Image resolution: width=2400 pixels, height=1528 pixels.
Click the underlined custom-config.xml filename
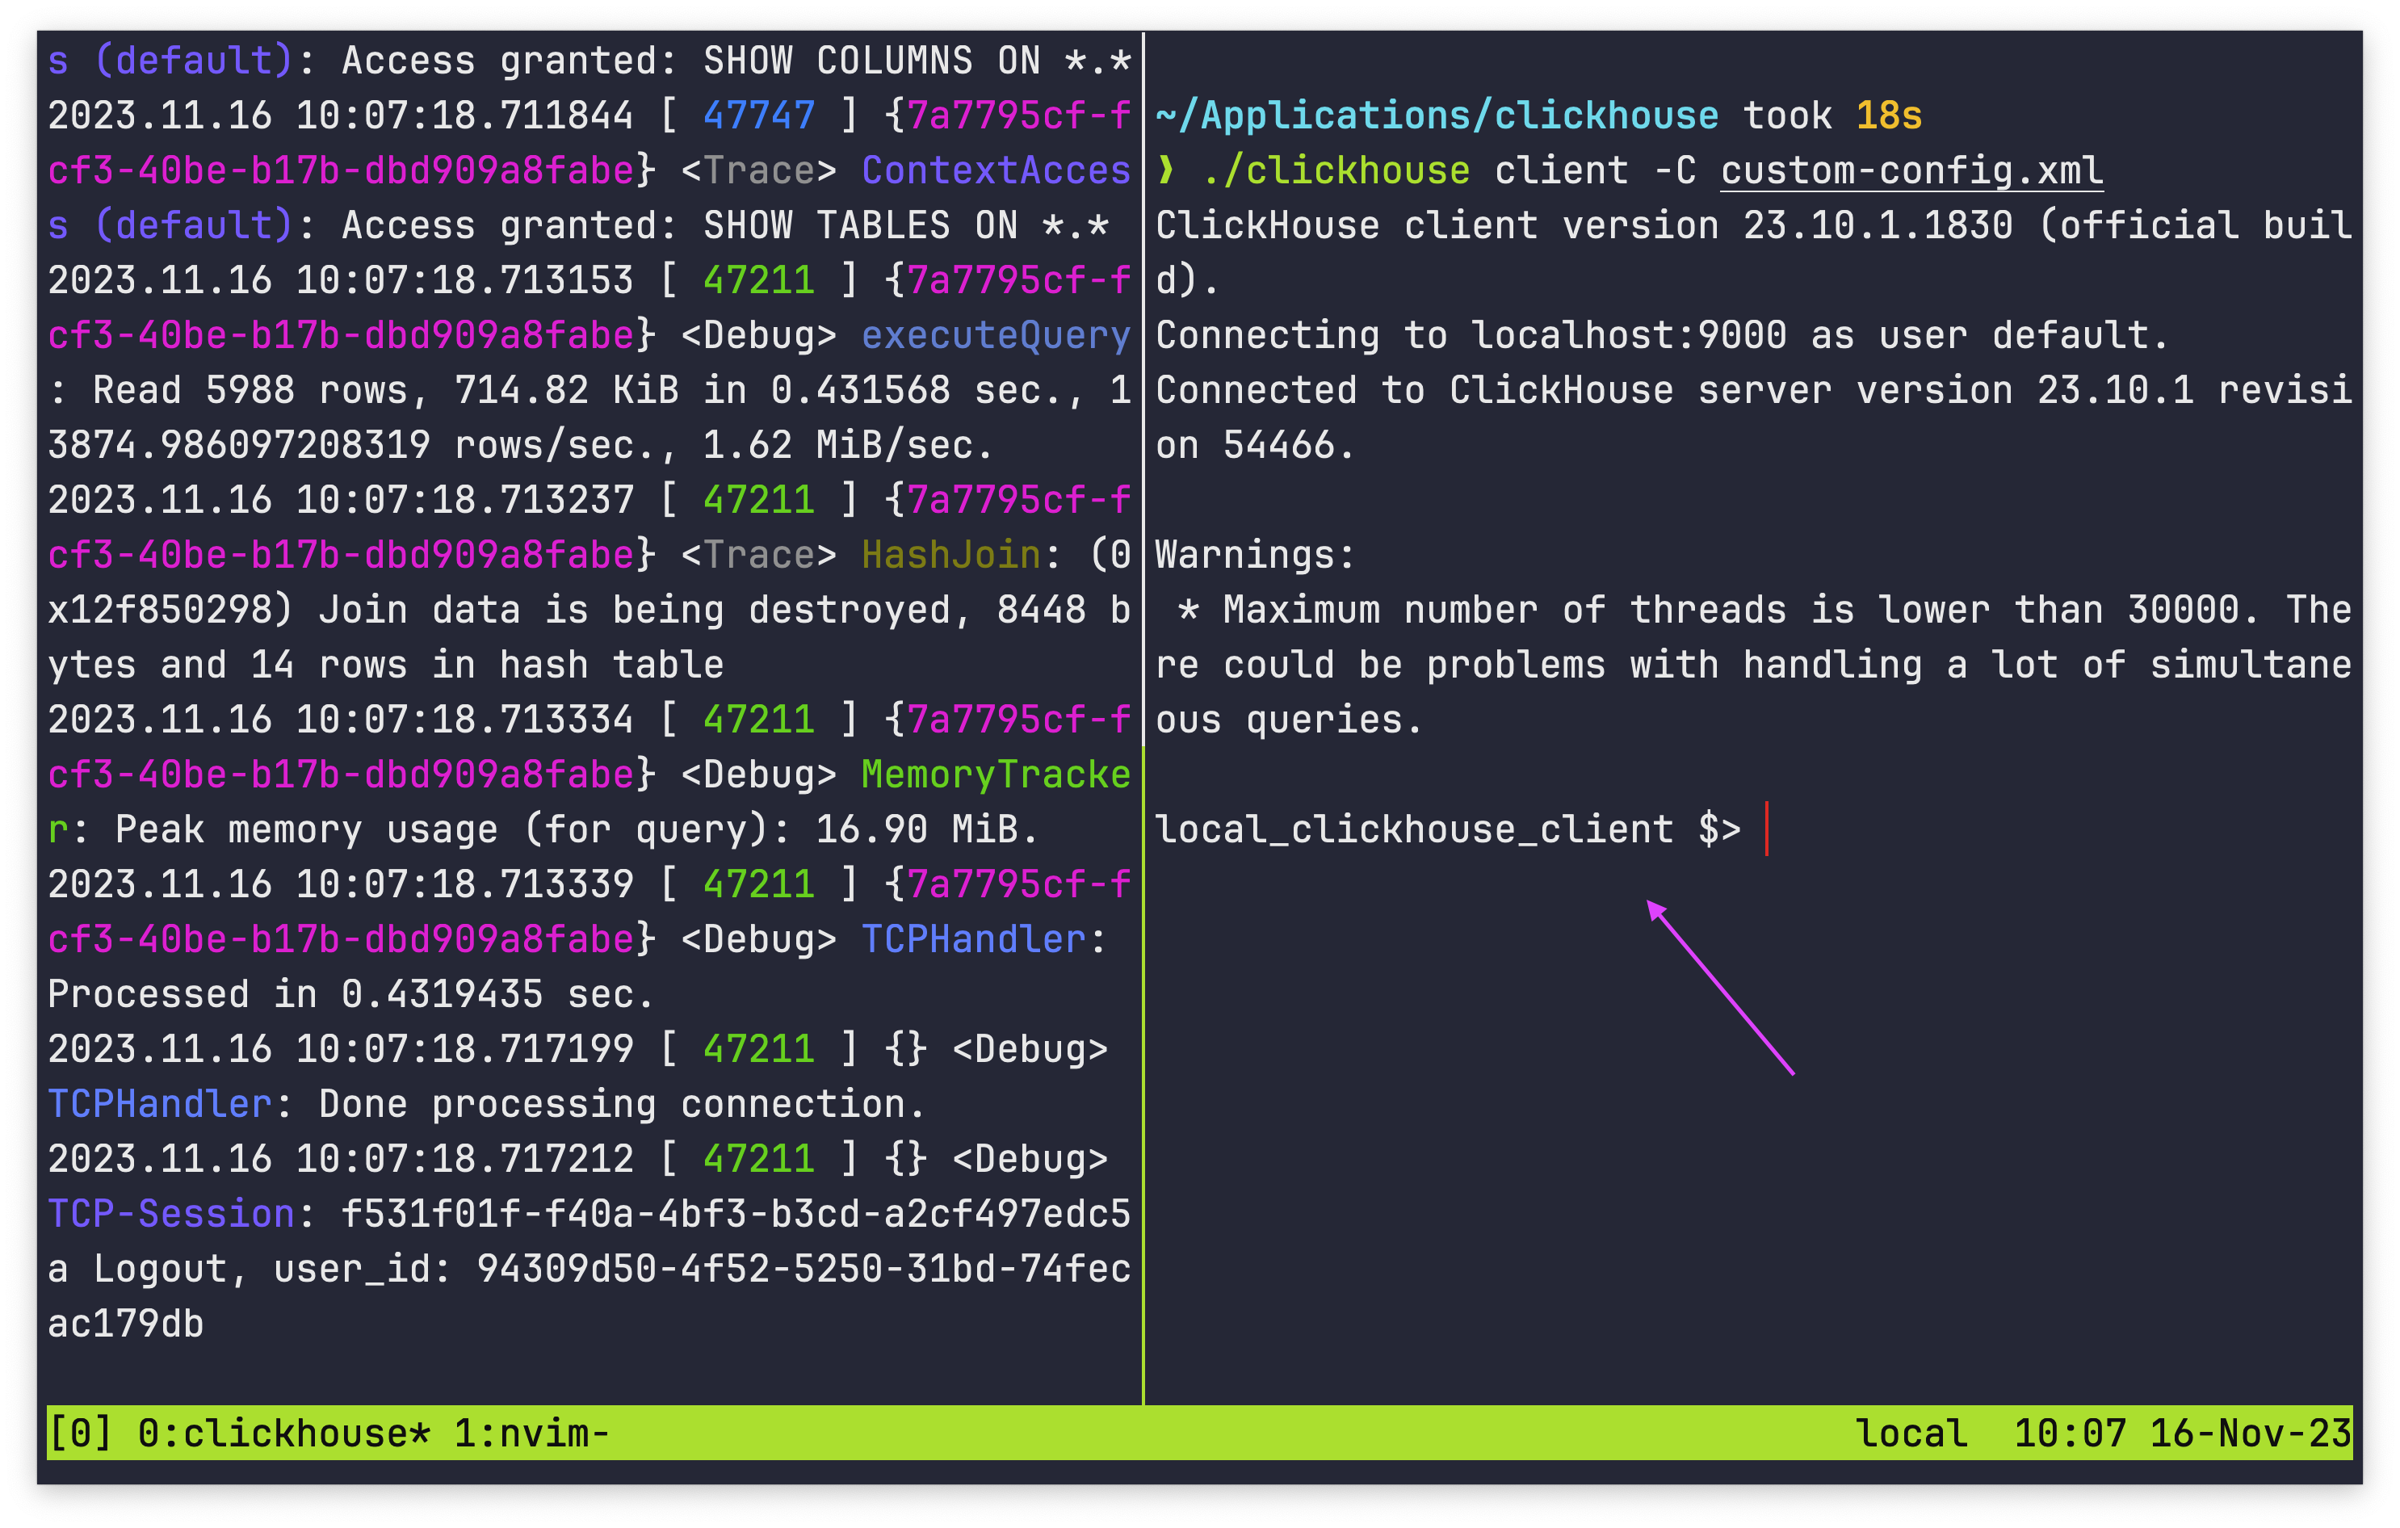tap(1911, 170)
